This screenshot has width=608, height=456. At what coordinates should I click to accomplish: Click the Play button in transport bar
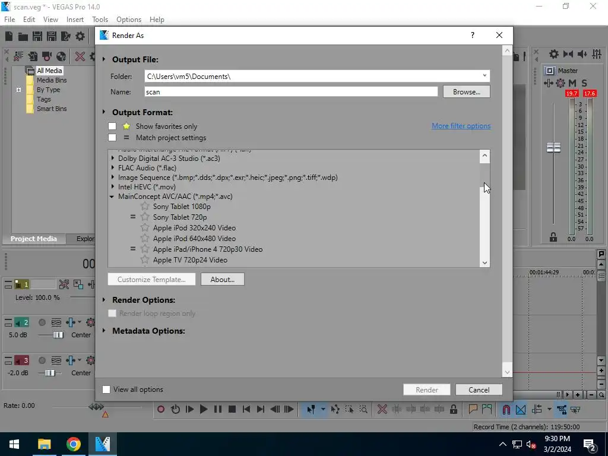(x=204, y=409)
